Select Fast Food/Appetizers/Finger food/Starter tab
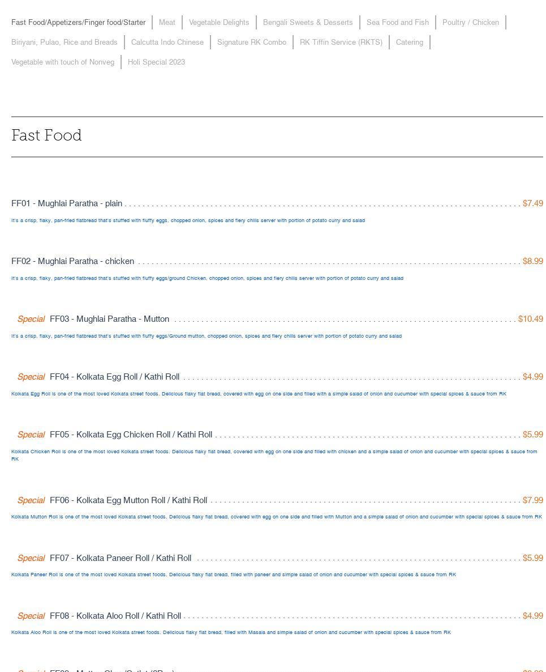546x672 pixels. [79, 23]
